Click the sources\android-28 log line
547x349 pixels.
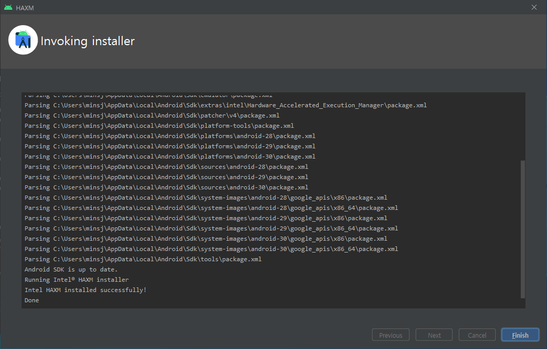[x=166, y=167]
